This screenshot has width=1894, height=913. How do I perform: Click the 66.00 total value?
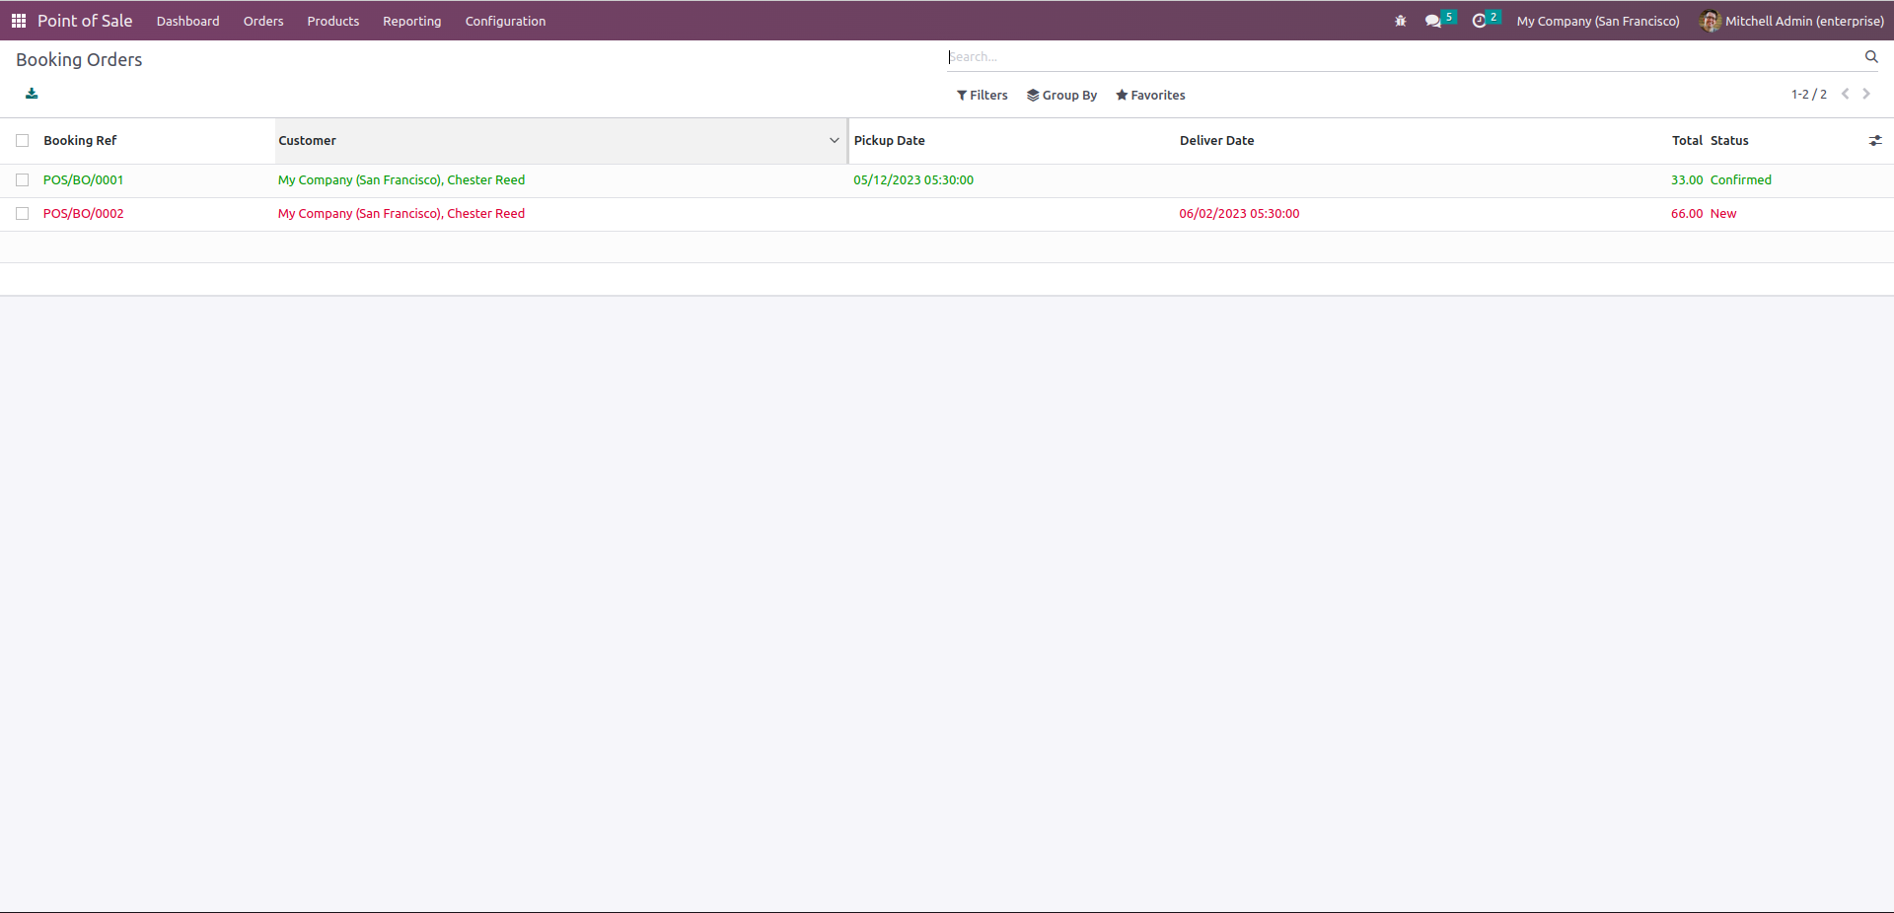[x=1687, y=214]
